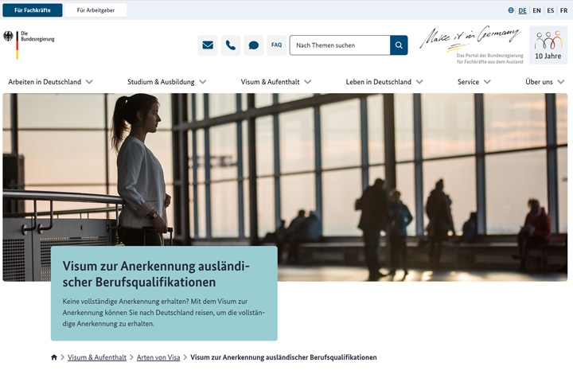Open the chat speech bubble icon
This screenshot has height=382, width=573.
[254, 45]
